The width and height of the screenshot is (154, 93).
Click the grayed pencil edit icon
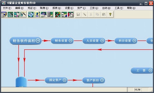pos(84,15)
